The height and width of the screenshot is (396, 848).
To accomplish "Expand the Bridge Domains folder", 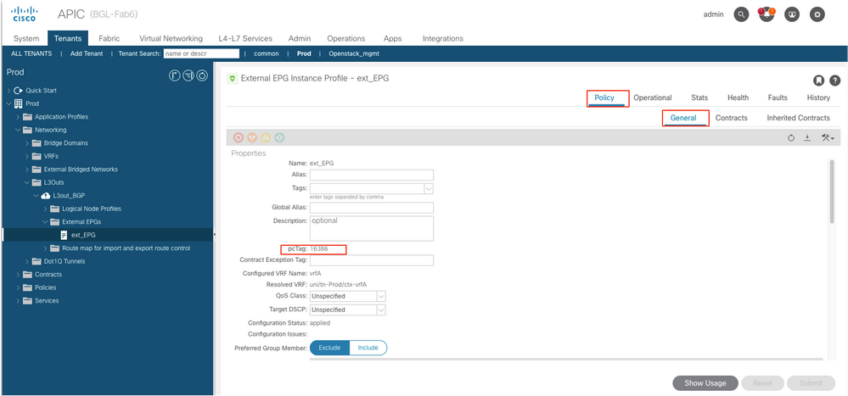I will (27, 143).
